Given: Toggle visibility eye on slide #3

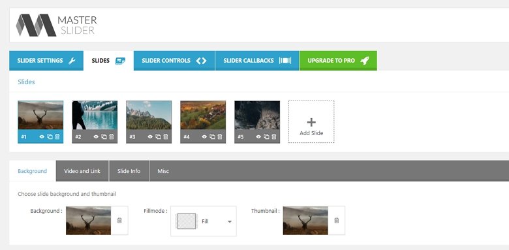Looking at the screenshot, I should [150, 136].
